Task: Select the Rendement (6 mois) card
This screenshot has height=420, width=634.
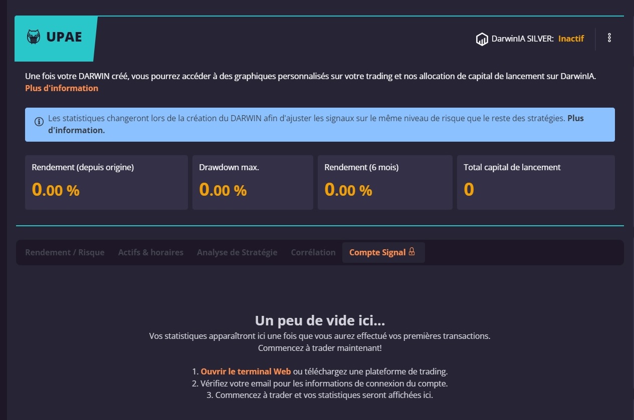Action: (384, 182)
